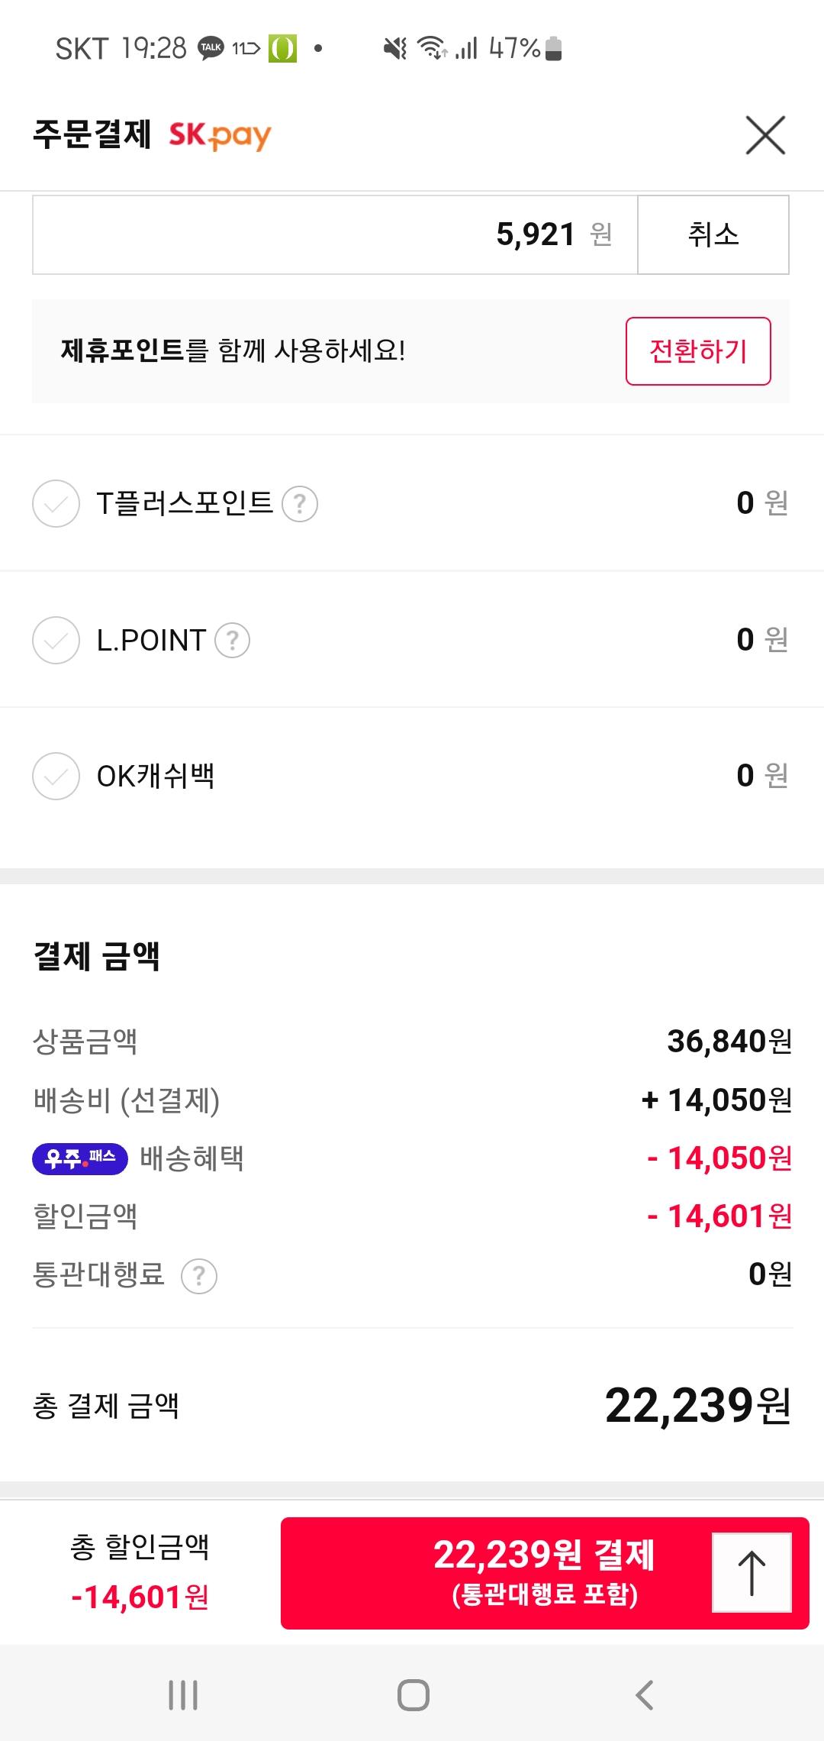Tap 전환하기 to convert partner points
Viewport: 824px width, 1741px height.
[x=698, y=351]
